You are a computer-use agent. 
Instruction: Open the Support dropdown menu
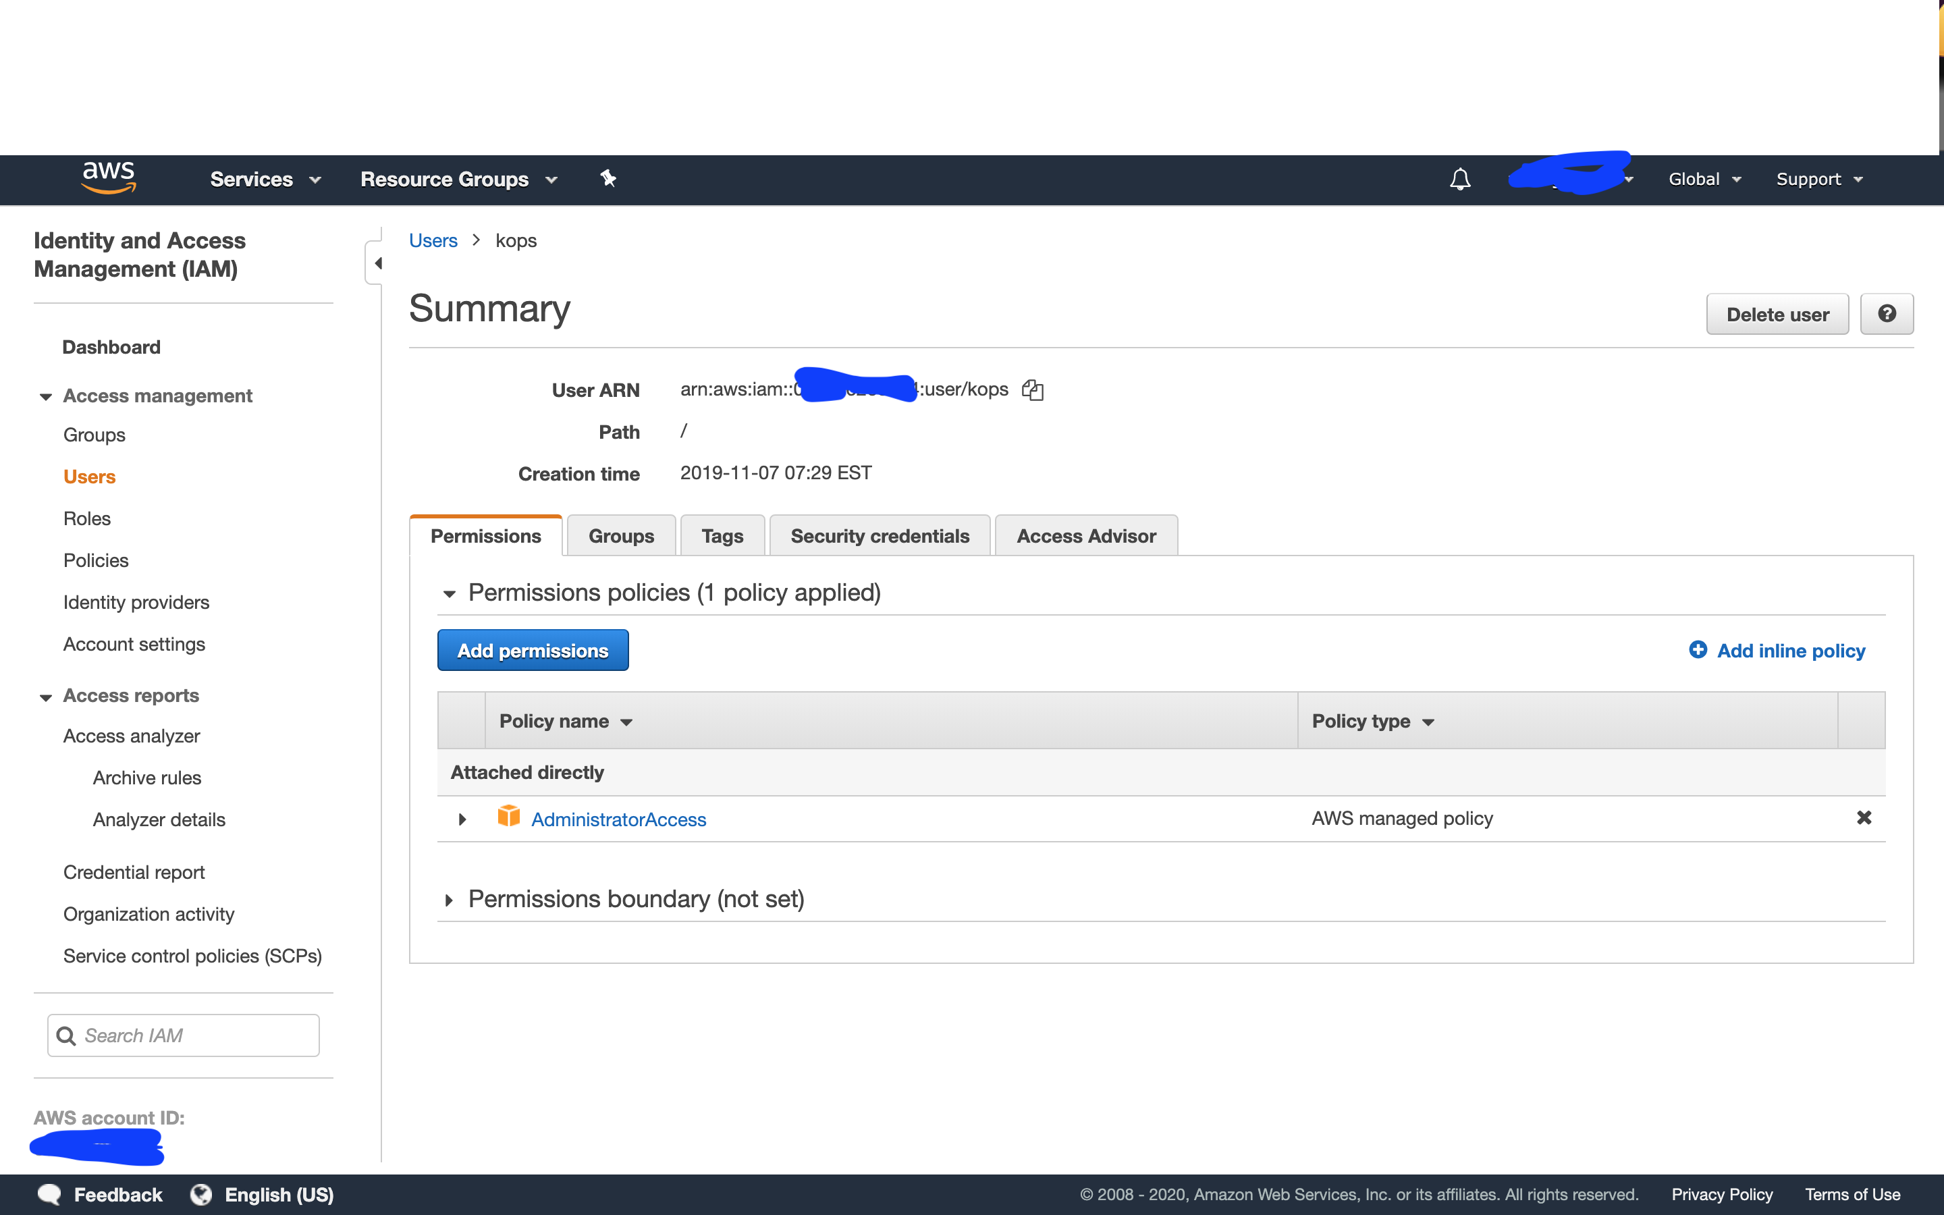1818,179
